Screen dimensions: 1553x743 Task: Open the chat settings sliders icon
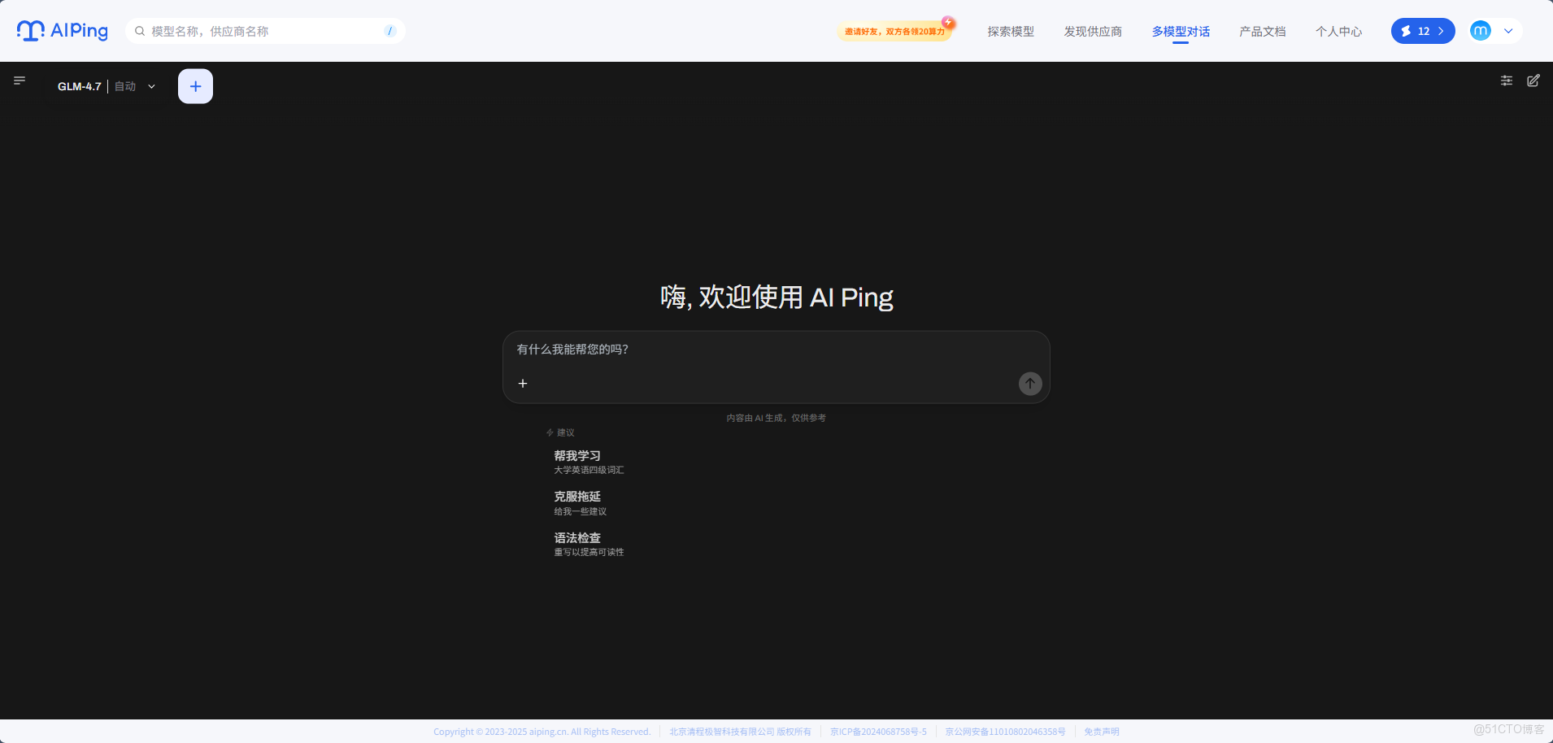coord(1507,80)
